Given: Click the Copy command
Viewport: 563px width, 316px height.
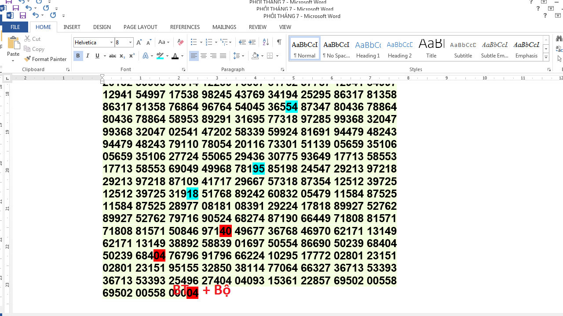Looking at the screenshot, I should point(34,49).
